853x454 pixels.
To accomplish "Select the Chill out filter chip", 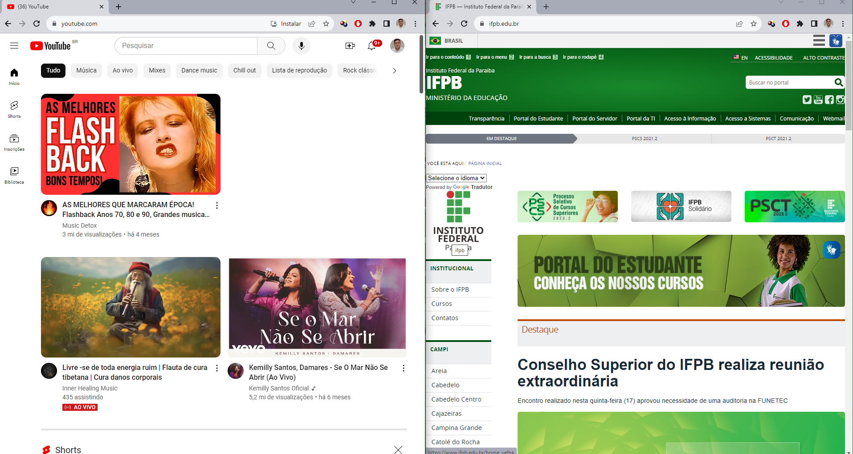I will [x=245, y=71].
